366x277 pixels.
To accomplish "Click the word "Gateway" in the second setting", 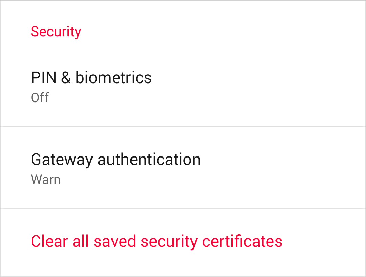I will click(62, 160).
